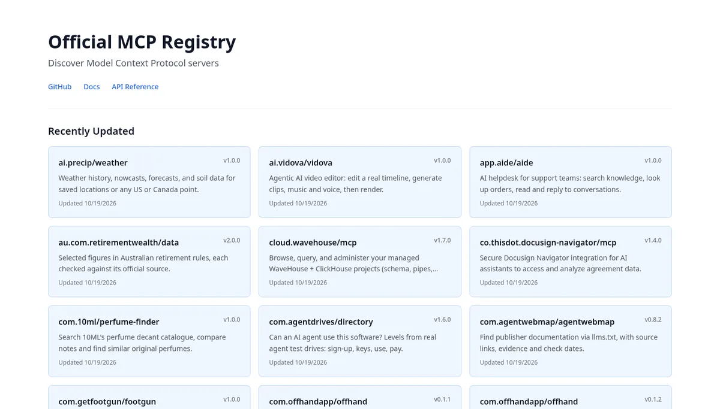
Task: Click the Updated date under au.com.retirementwealth/data
Action: pos(88,283)
